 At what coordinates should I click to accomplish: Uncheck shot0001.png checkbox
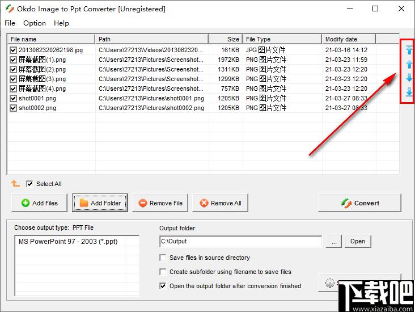13,98
